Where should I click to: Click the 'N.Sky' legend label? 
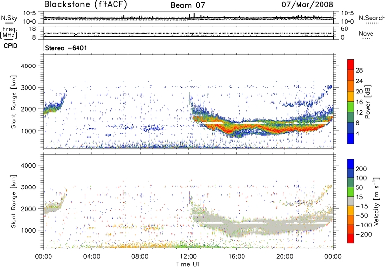[9, 18]
